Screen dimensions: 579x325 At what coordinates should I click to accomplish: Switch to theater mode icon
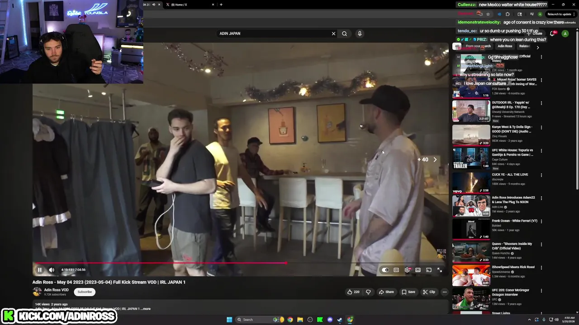[x=418, y=270]
